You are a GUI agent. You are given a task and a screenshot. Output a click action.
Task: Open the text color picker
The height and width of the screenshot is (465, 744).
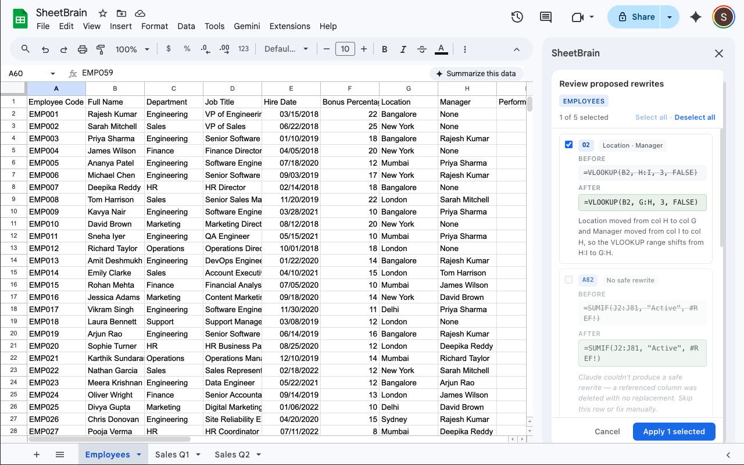[x=441, y=49]
